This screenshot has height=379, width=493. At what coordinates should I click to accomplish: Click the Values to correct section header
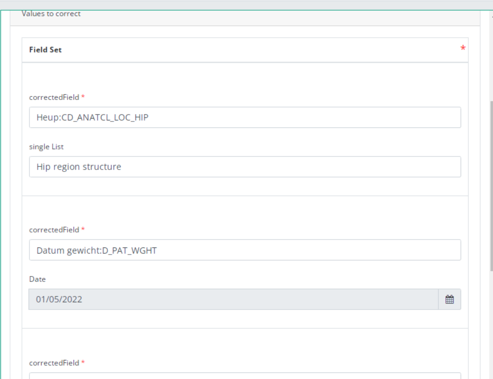(x=51, y=14)
